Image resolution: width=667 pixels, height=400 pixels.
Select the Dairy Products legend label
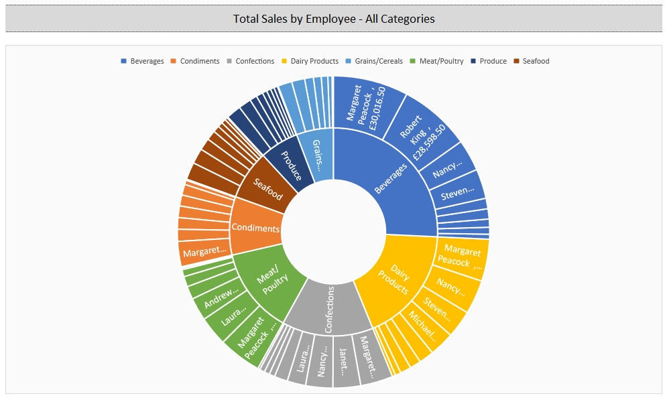[314, 61]
